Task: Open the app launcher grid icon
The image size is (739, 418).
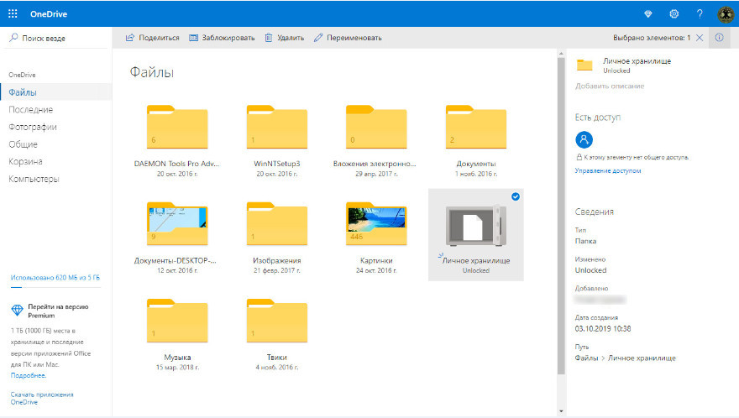Action: tap(13, 13)
